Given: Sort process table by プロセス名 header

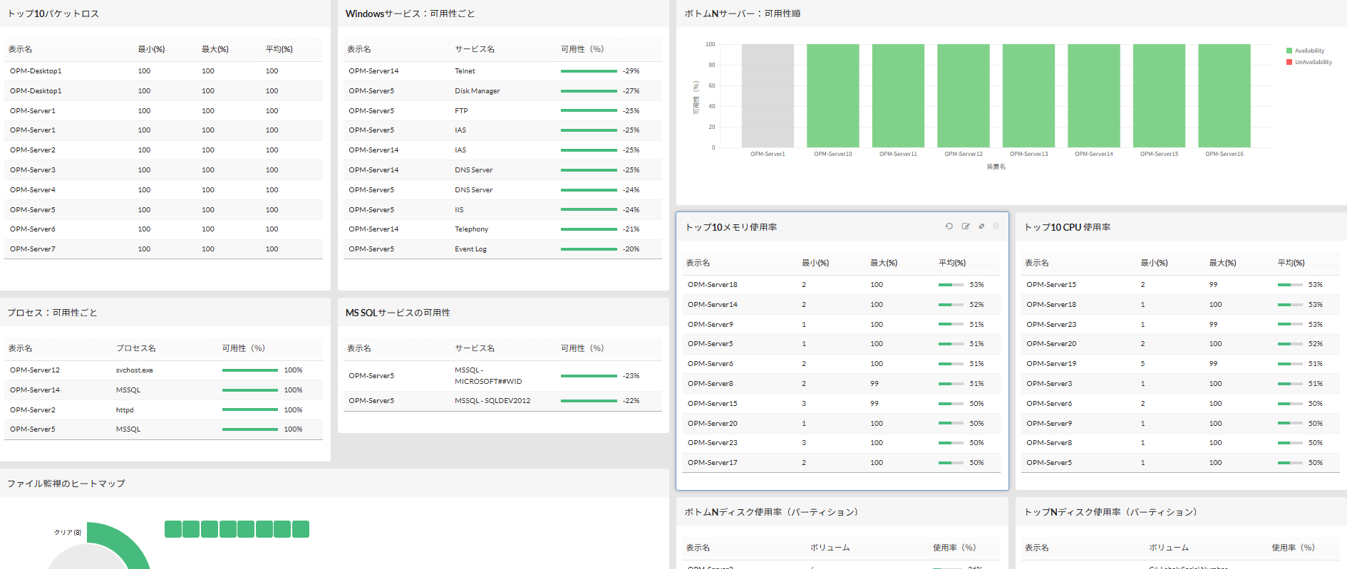Looking at the screenshot, I should (135, 348).
